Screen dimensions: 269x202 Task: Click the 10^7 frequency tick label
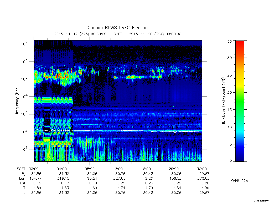(x=24, y=44)
